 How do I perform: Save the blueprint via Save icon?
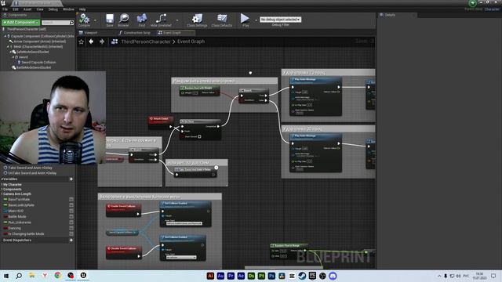(110, 18)
